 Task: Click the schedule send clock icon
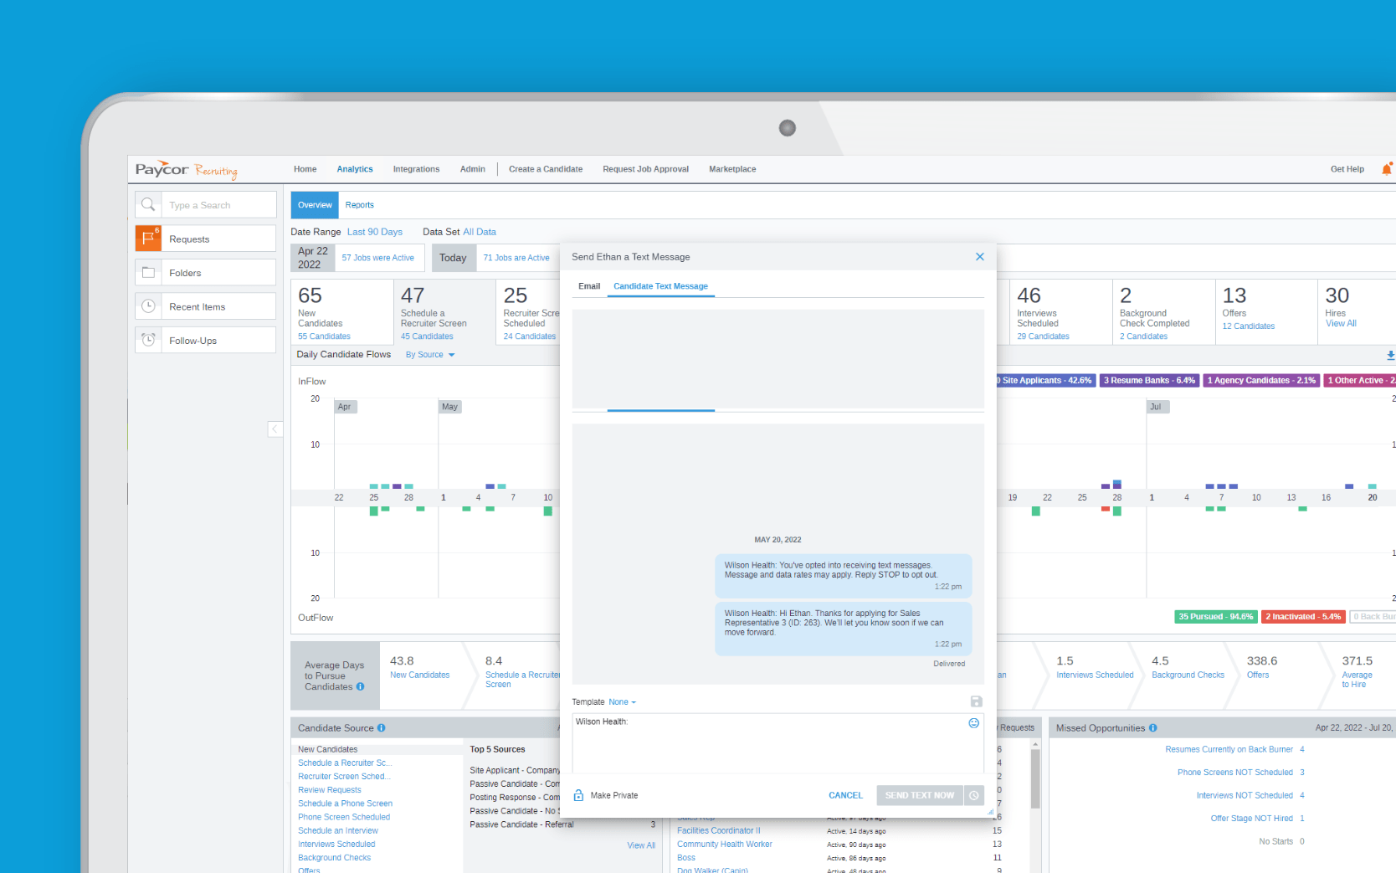[x=973, y=795]
